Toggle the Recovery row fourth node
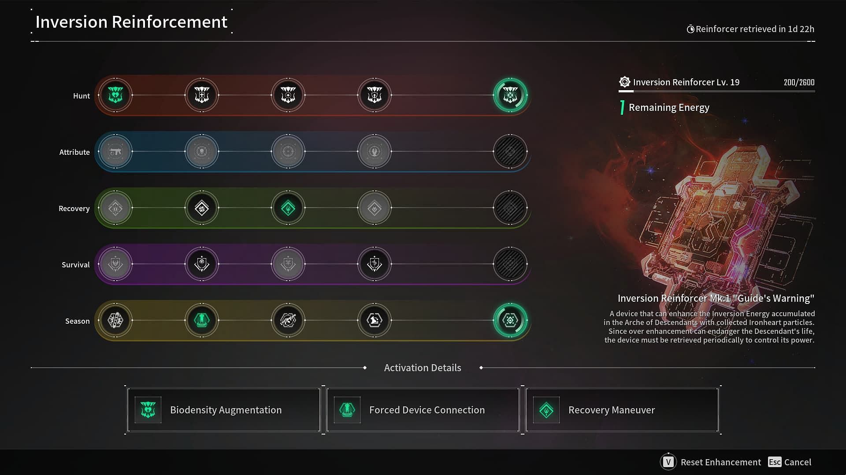The height and width of the screenshot is (475, 846). [x=374, y=208]
